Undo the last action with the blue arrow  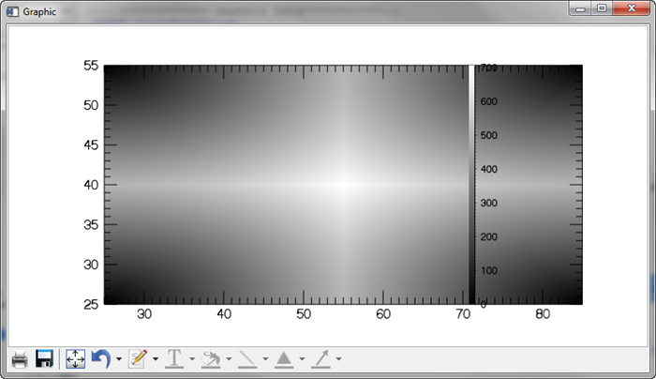click(101, 359)
